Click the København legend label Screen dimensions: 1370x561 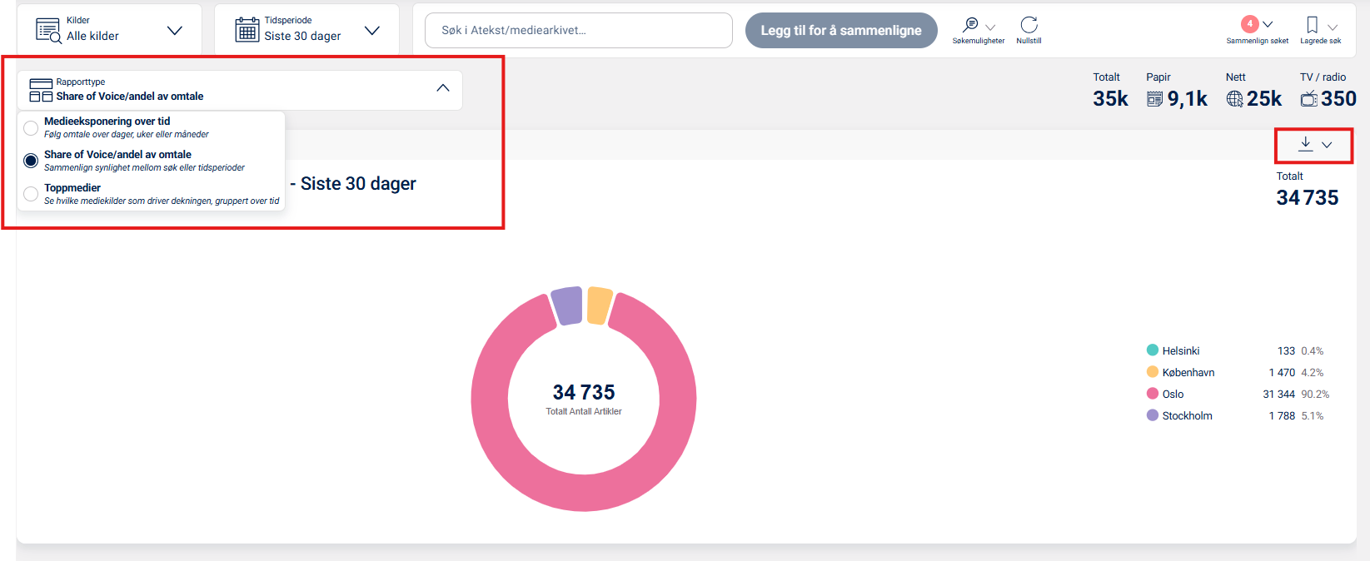coord(1188,372)
